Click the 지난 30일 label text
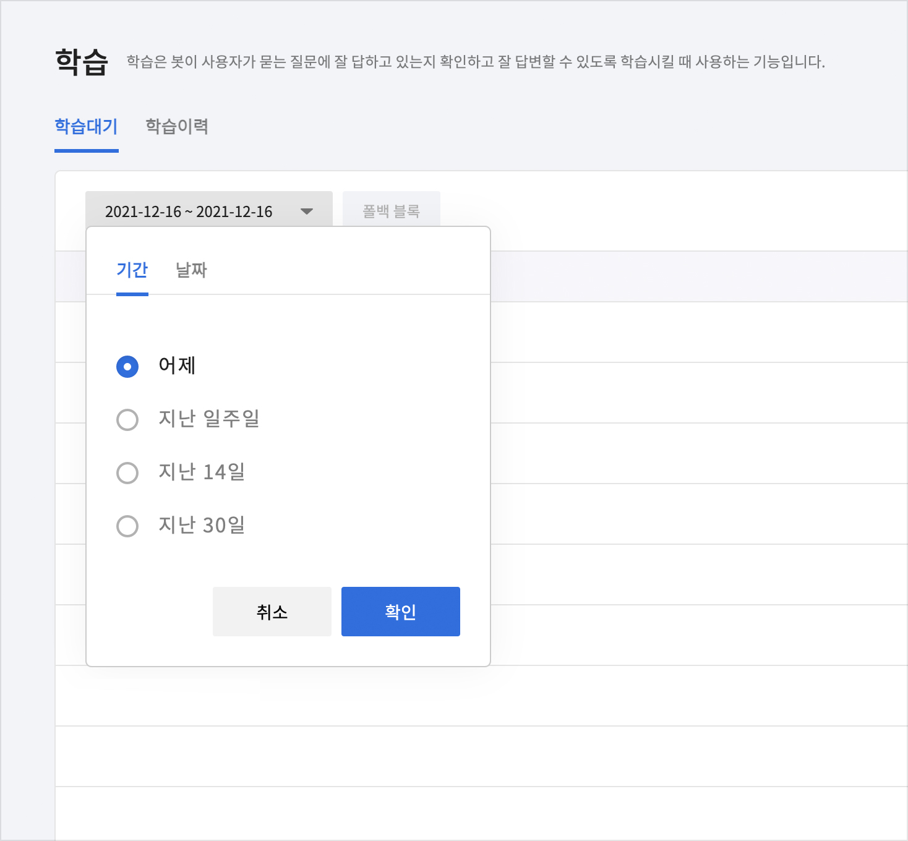The width and height of the screenshot is (908, 841). pyautogui.click(x=202, y=525)
